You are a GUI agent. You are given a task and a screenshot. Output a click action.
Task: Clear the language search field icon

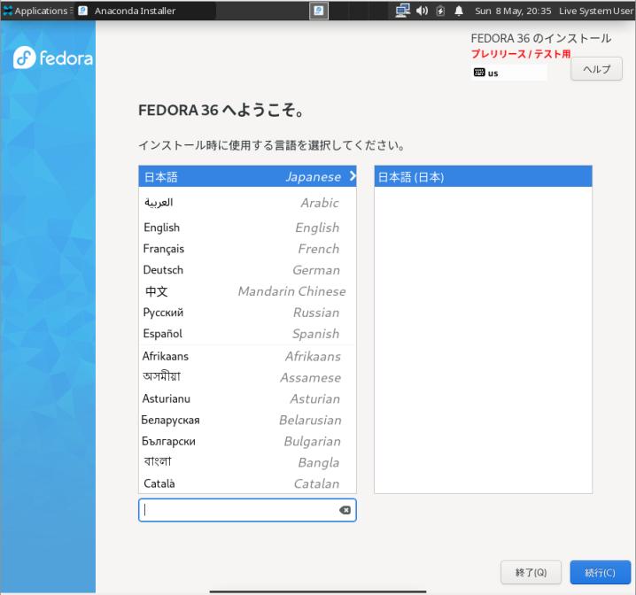[345, 510]
